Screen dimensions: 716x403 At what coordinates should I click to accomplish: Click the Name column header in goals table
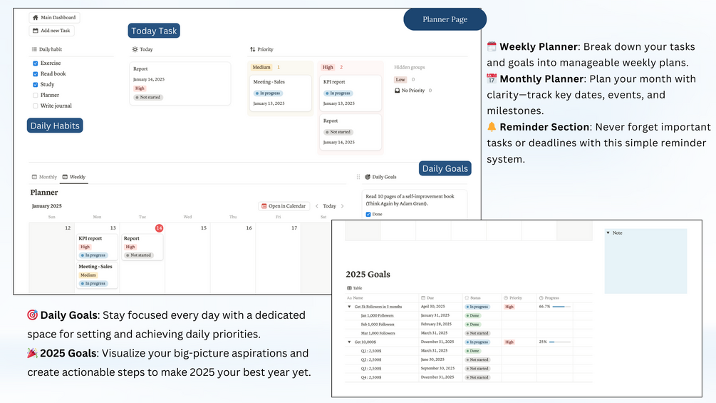356,298
